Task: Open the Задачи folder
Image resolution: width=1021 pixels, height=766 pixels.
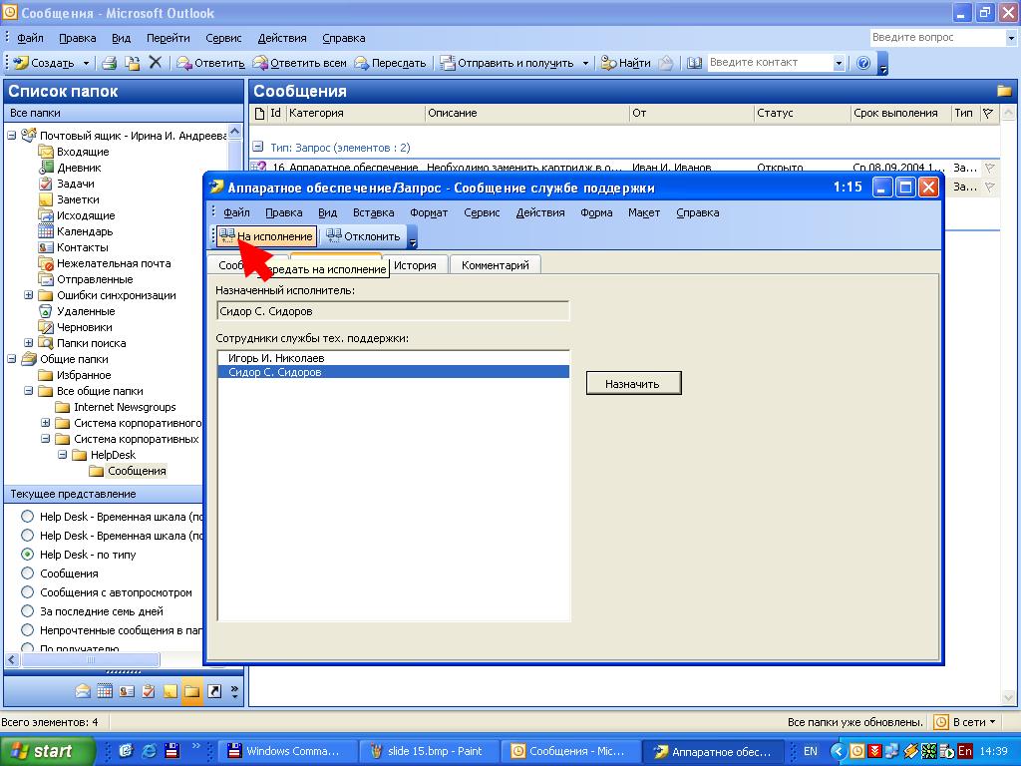Action: tap(76, 184)
